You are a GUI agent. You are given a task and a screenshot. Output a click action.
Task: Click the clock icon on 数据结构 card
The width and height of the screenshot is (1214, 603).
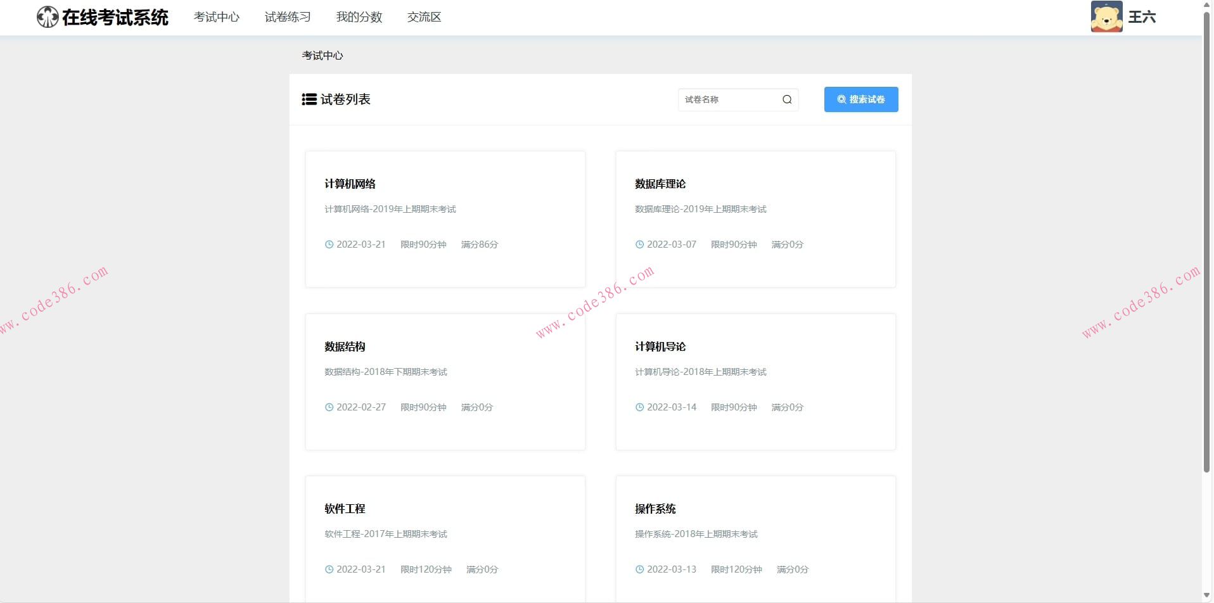click(x=328, y=407)
